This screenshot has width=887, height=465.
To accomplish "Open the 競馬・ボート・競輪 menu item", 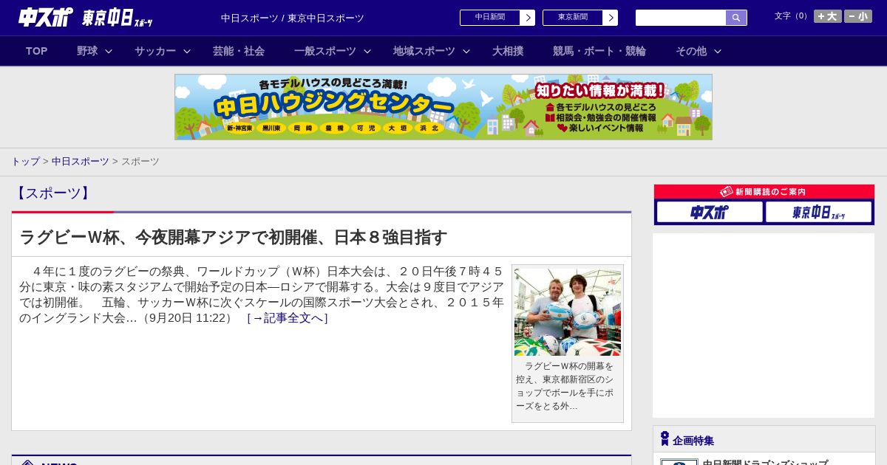I will (599, 51).
